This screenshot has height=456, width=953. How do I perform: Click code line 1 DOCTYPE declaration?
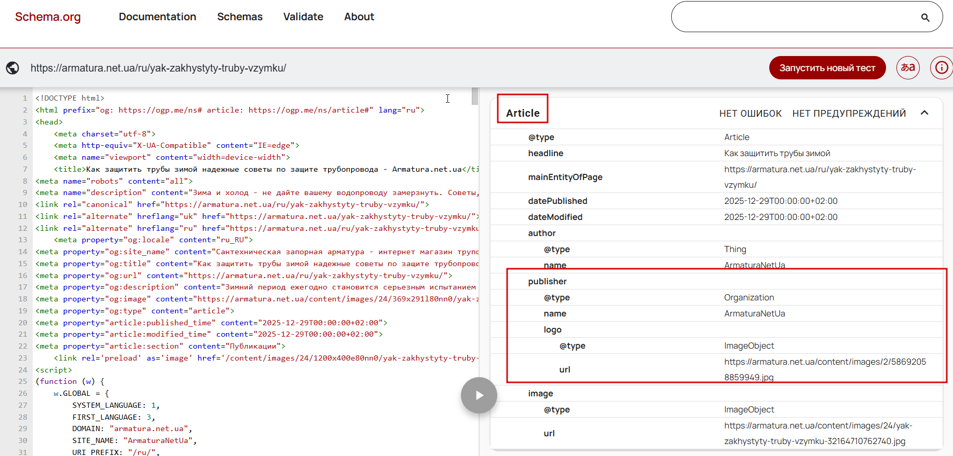(x=70, y=98)
